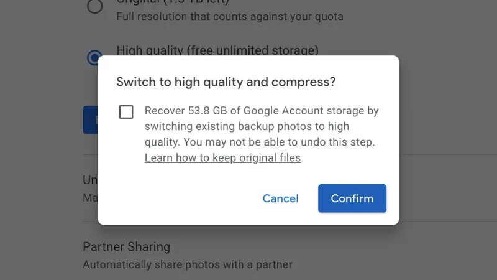The height and width of the screenshot is (280, 497).
Task: Choose the Original upload size radio button
Action: 94,6
